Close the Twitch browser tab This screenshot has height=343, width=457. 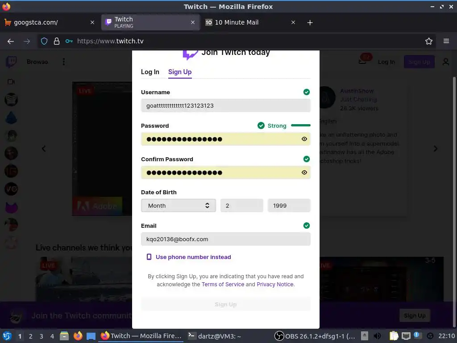click(x=193, y=22)
